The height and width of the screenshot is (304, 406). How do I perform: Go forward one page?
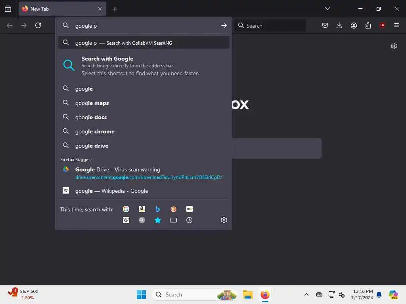pos(24,25)
